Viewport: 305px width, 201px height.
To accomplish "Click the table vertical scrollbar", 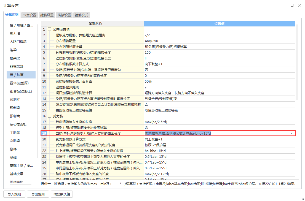I will 297,62.
